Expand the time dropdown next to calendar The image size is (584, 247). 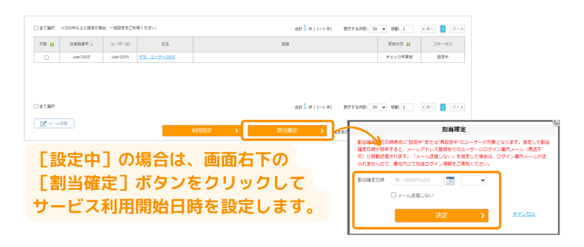coord(473,180)
